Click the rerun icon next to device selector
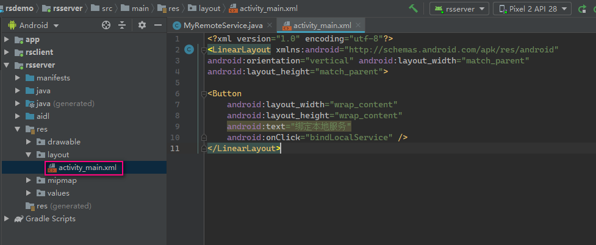596x245 pixels. (582, 9)
